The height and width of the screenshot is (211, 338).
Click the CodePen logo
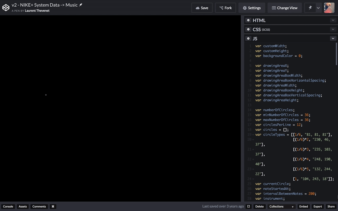click(x=6, y=8)
